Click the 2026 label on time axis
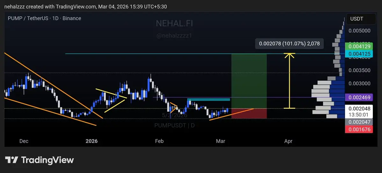The image size is (382, 173). tap(92, 141)
